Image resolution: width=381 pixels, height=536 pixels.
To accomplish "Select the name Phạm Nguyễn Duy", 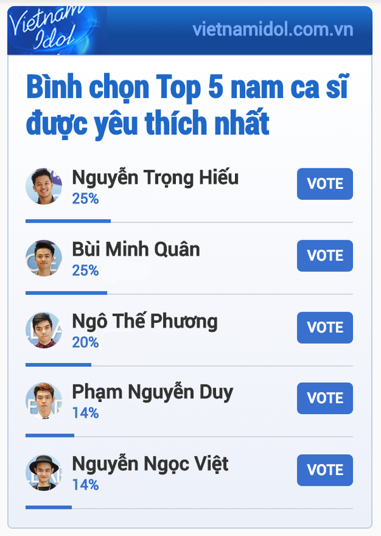I will point(152,392).
